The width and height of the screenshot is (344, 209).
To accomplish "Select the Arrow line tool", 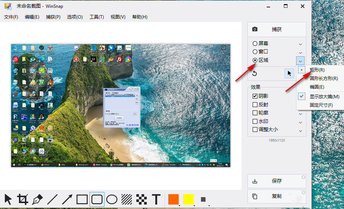I will pos(67,199).
